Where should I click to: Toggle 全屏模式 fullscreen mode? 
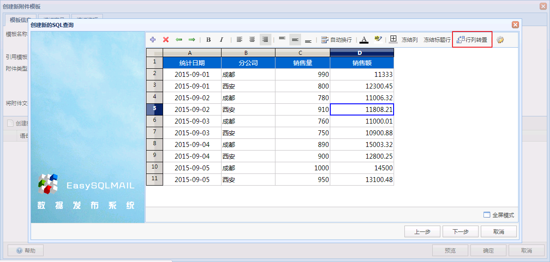coord(499,215)
